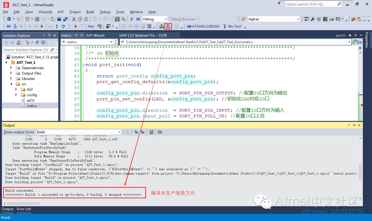Open the 'Show output from' Build dropdown
372x221 pixels.
coord(79,132)
